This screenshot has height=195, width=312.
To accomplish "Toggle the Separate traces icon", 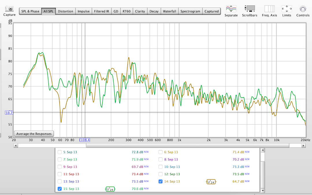I will tap(231, 8).
